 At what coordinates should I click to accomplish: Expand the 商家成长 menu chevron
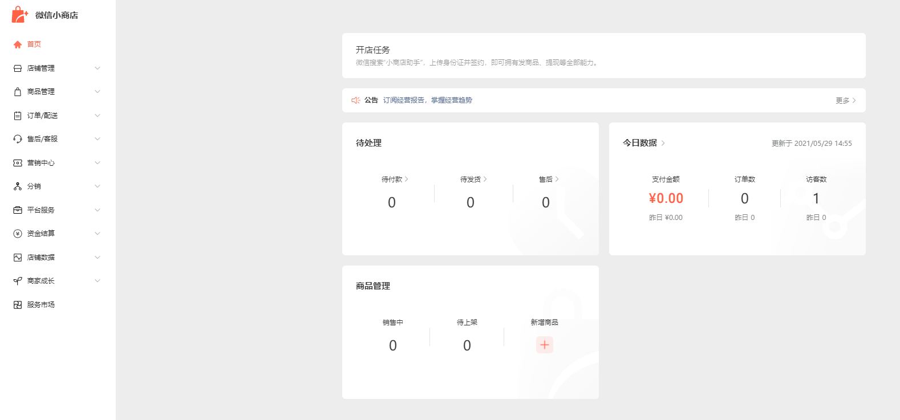pos(98,281)
